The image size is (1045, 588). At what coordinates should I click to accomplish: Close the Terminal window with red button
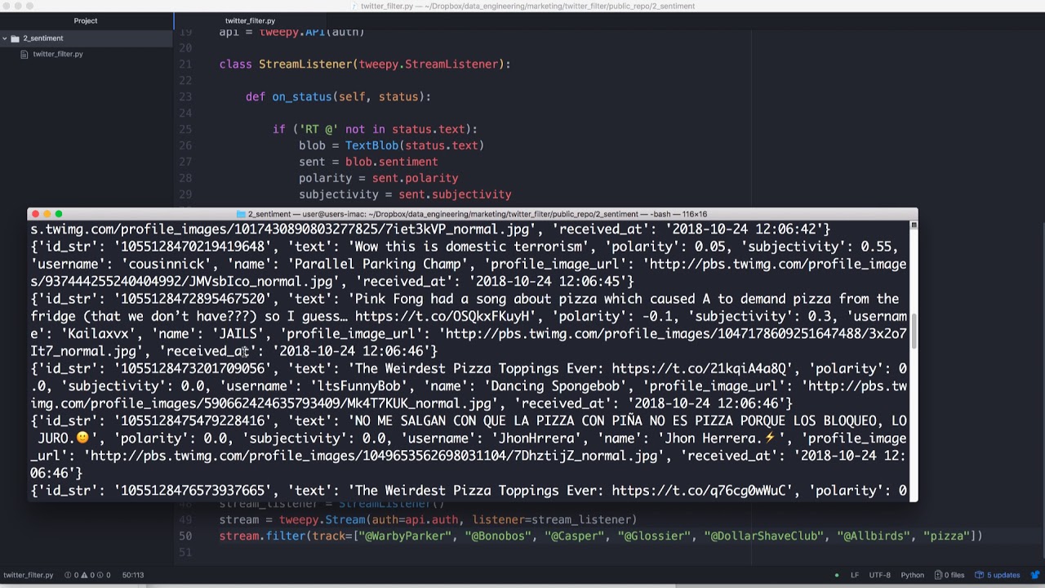pyautogui.click(x=35, y=214)
